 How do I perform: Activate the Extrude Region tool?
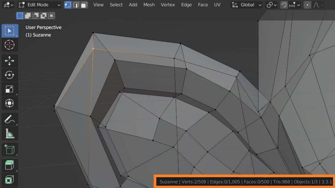pyautogui.click(x=10, y=165)
